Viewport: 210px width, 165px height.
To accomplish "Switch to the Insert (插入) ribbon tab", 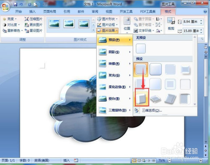I will coord(32,11).
